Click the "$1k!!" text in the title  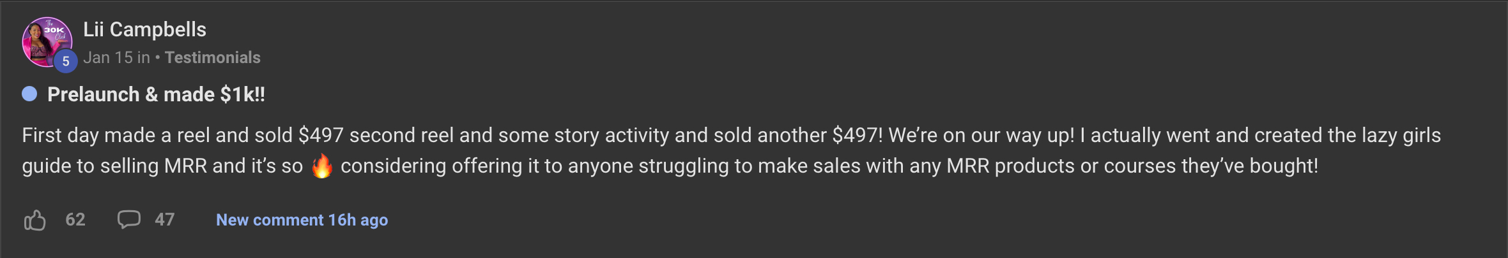[x=243, y=94]
